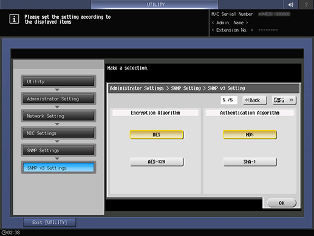This screenshot has width=314, height=236.
Task: Go to previous page with Back
Action: [x=255, y=100]
